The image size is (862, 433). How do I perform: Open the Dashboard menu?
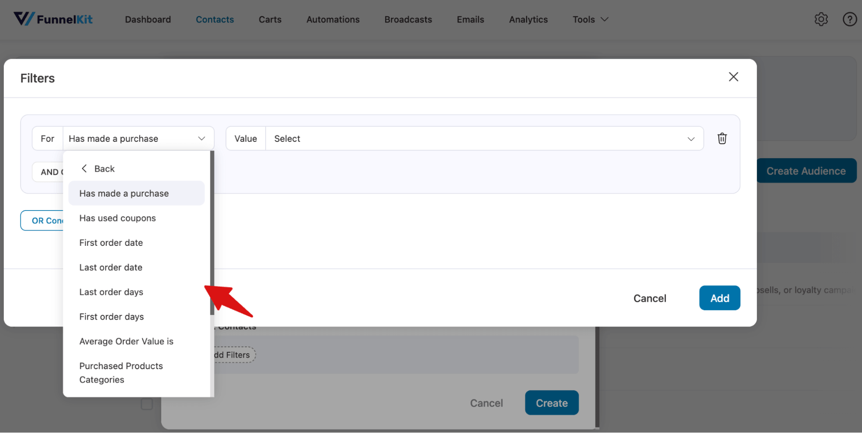tap(148, 19)
